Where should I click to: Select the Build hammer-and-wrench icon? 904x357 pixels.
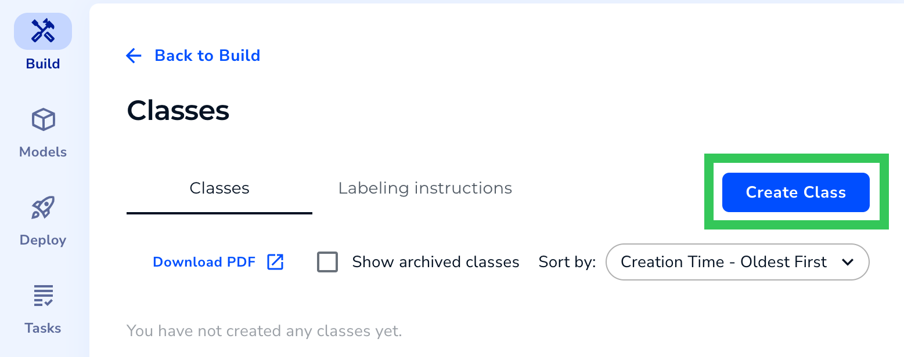tap(42, 31)
